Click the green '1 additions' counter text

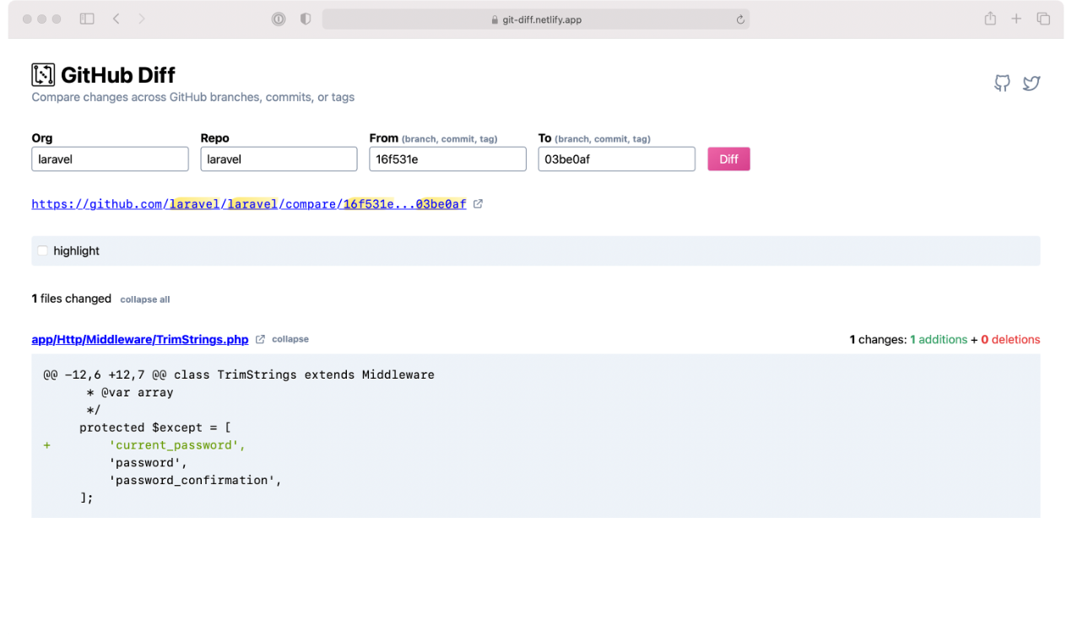[939, 339]
